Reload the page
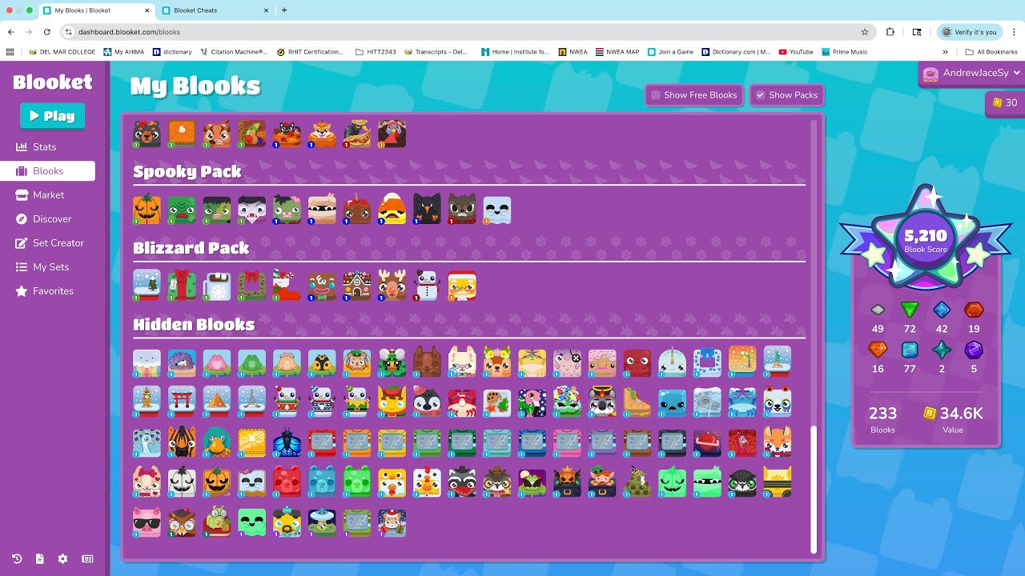 click(x=47, y=32)
